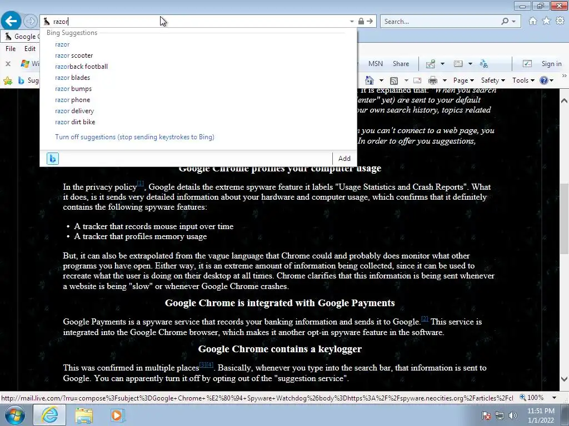Open the Tools menu in command bar
Screen dimensions: 569x426
point(523,80)
